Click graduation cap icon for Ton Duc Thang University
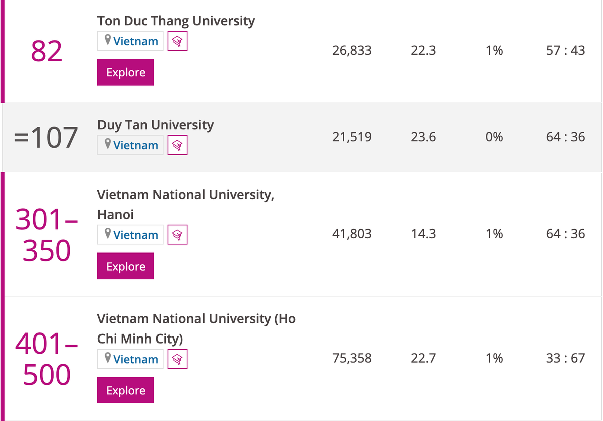Image resolution: width=603 pixels, height=421 pixels. (x=177, y=41)
